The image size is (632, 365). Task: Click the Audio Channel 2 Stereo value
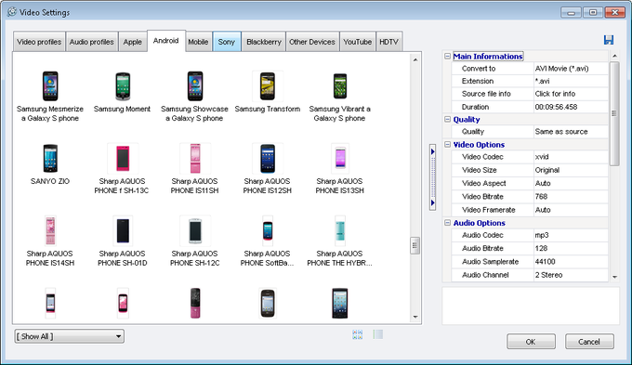pyautogui.click(x=571, y=275)
